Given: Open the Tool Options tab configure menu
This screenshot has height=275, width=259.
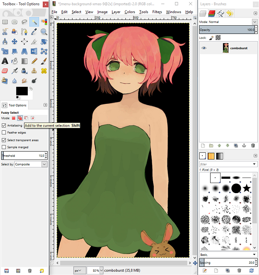Looking at the screenshot, I should pyautogui.click(x=45, y=105).
